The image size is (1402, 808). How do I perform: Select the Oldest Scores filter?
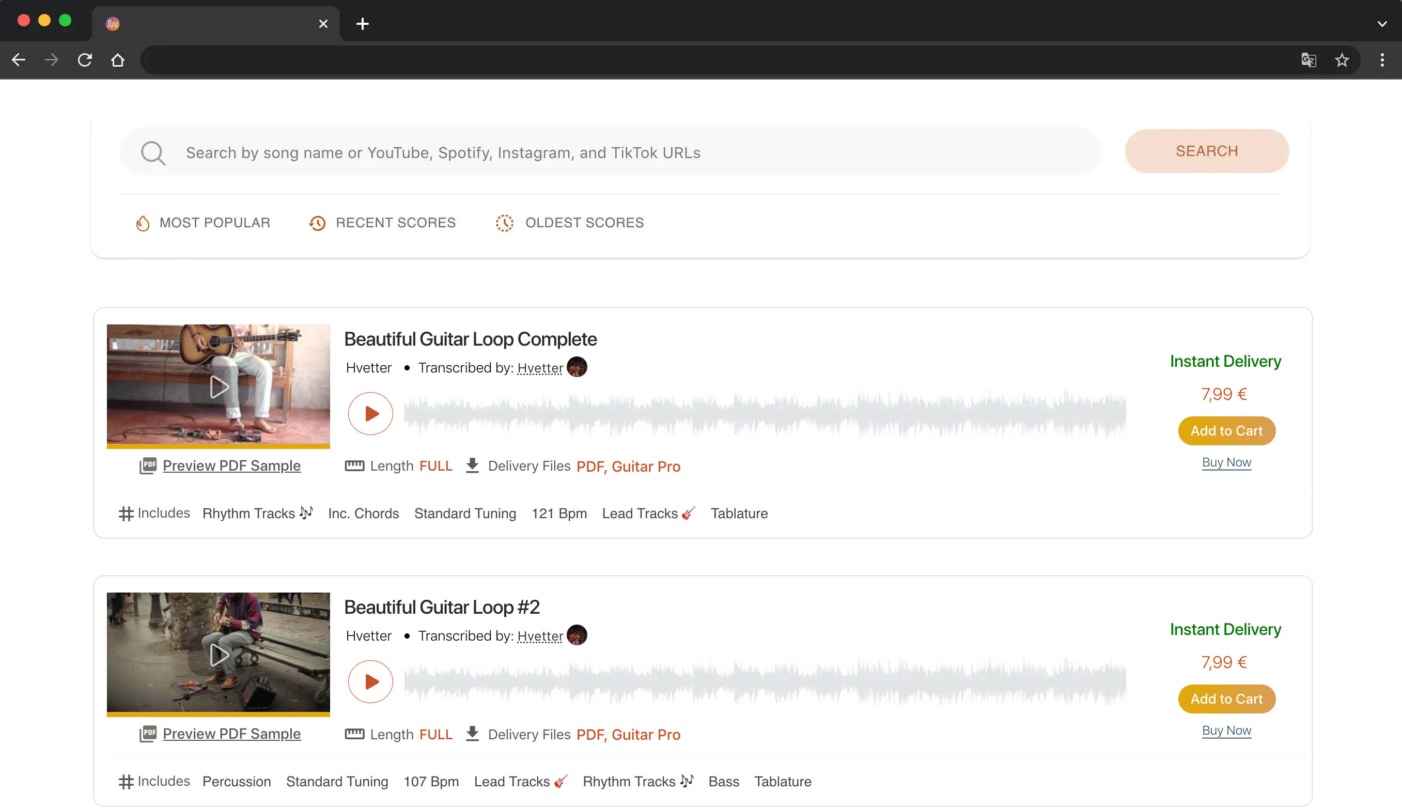pos(570,223)
